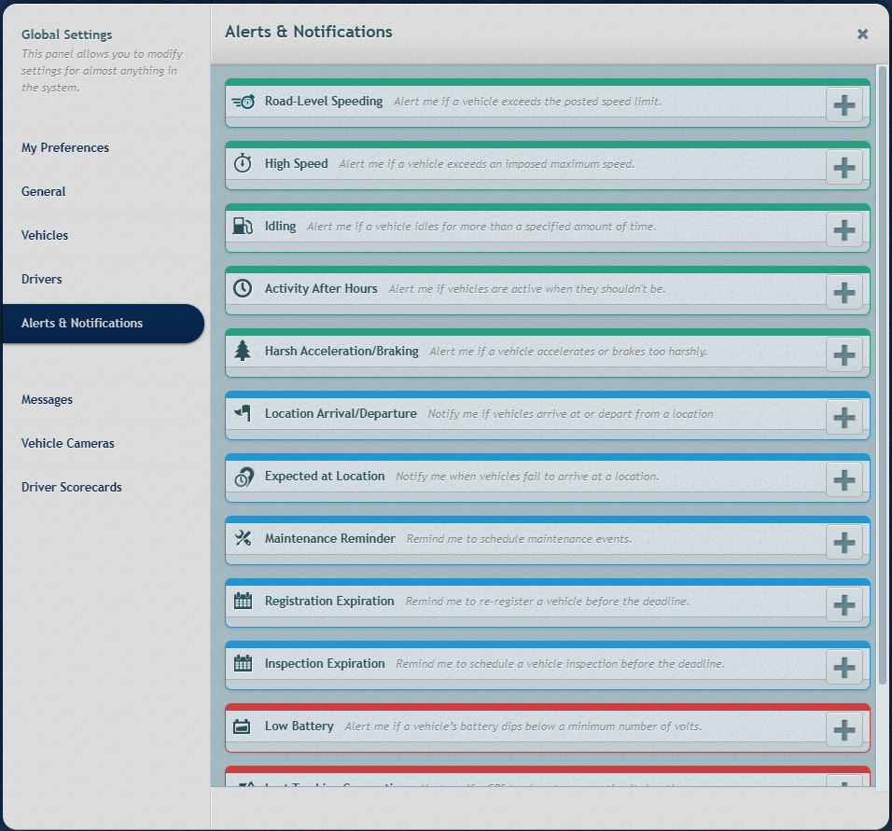The image size is (892, 831).
Task: Switch to the Vehicles settings
Action: coord(45,235)
